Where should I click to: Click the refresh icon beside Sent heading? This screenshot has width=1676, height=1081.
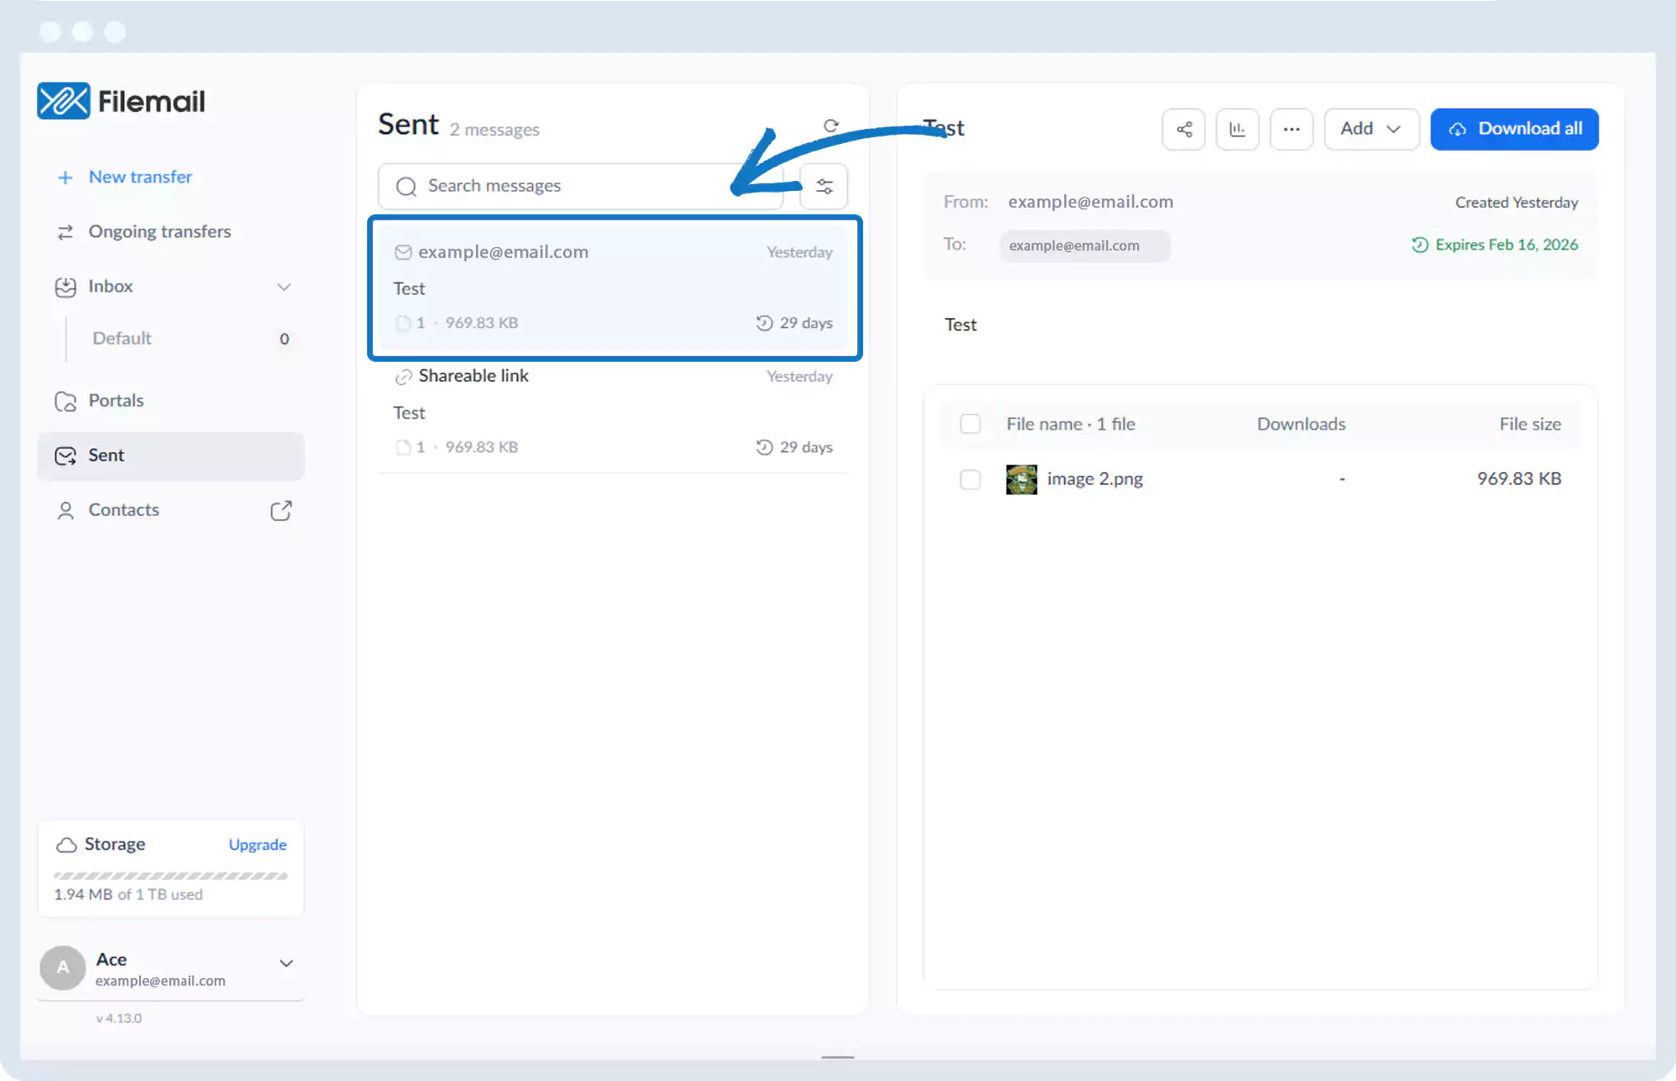830,126
